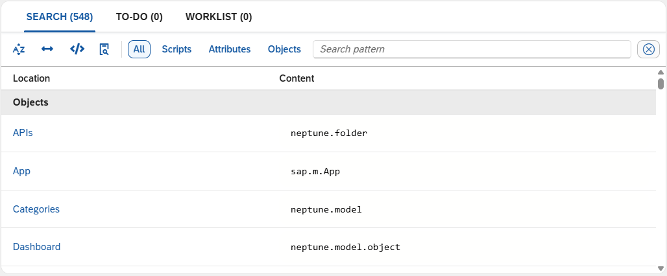Screen dimensions: 667x276
Task: Select the neptune.folder content text
Action: (x=329, y=133)
